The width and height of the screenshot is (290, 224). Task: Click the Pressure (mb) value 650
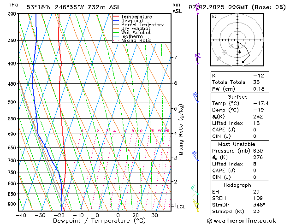pyautogui.click(x=258, y=151)
